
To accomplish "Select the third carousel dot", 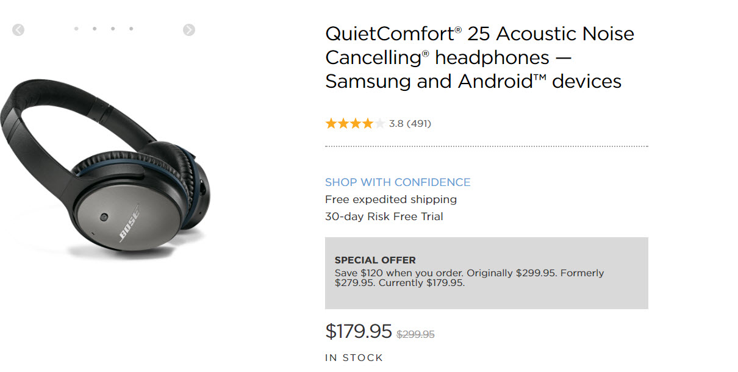I will point(113,29).
